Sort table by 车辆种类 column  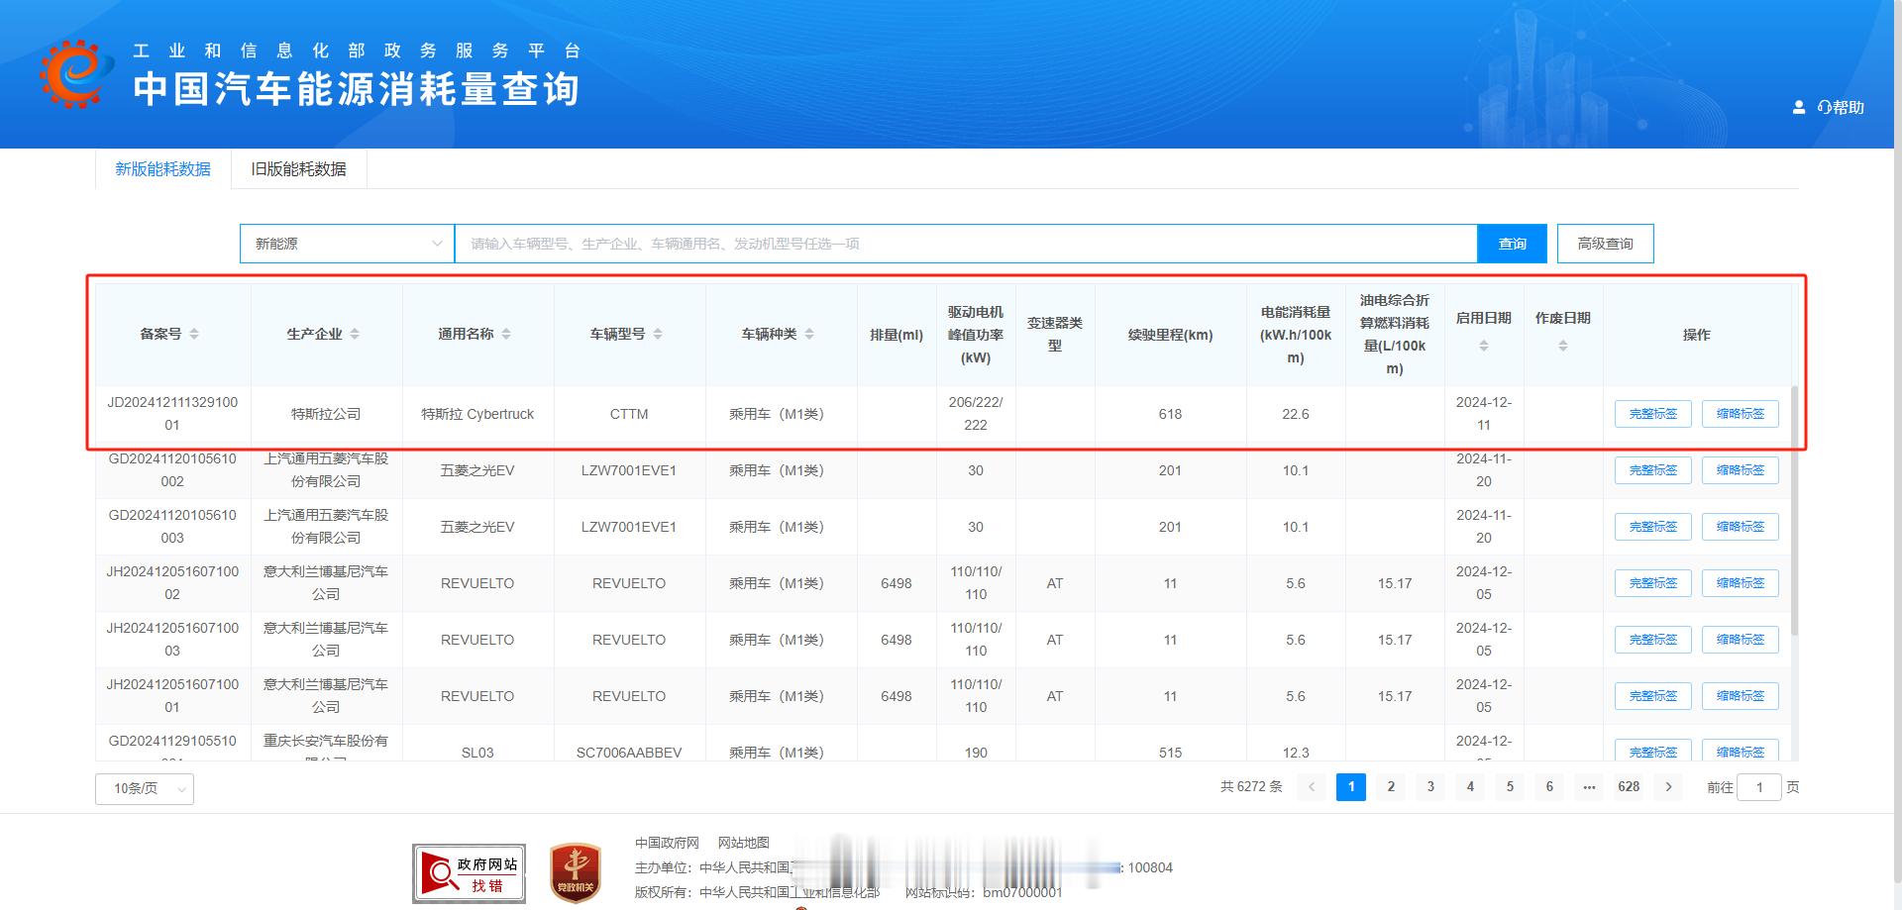pos(809,335)
